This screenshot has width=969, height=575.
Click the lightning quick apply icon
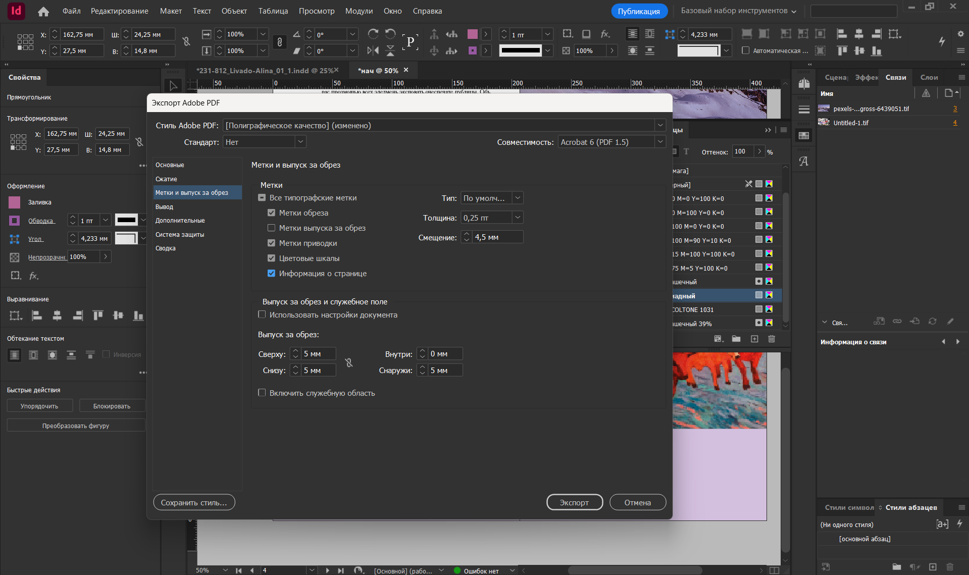point(942,41)
